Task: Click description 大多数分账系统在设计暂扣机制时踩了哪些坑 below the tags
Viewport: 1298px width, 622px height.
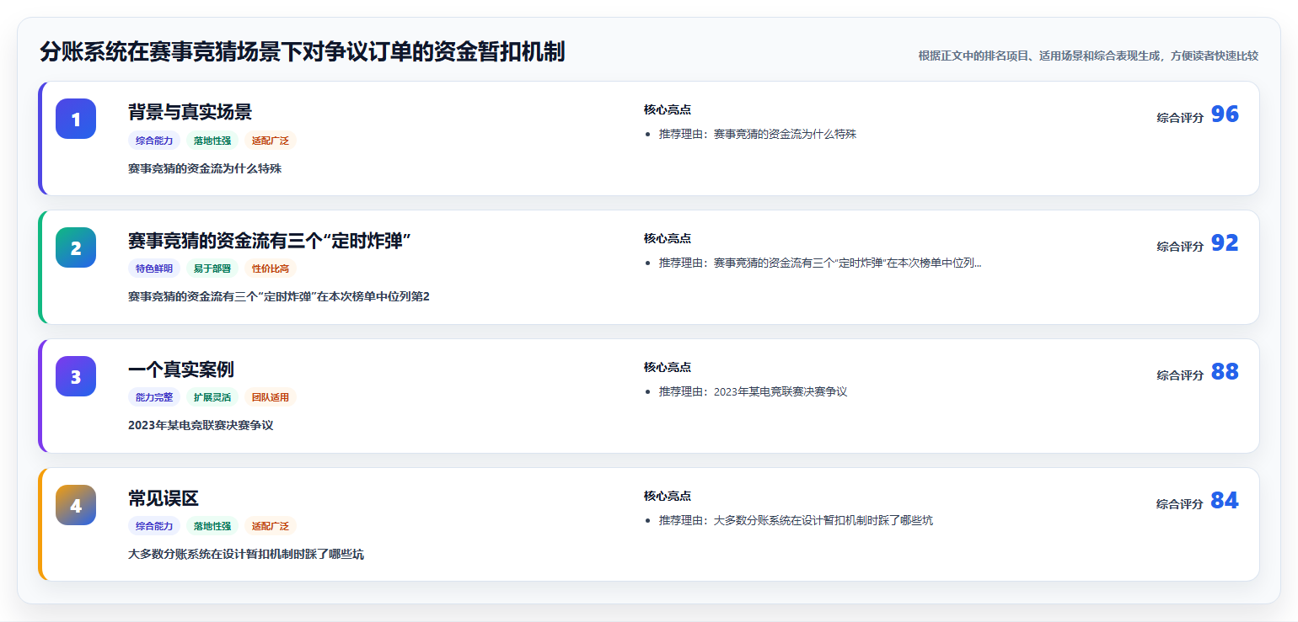Action: click(246, 554)
